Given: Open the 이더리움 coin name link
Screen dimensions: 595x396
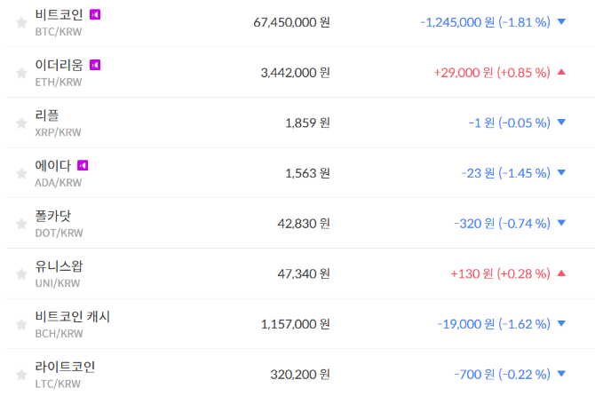Looking at the screenshot, I should click(x=59, y=65).
